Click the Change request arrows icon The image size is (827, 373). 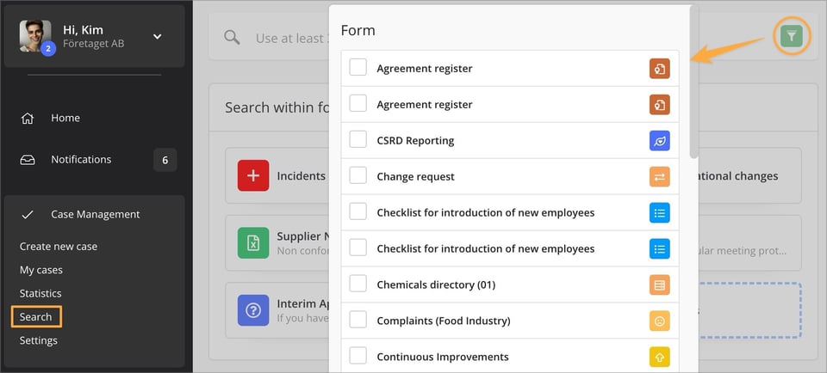659,177
